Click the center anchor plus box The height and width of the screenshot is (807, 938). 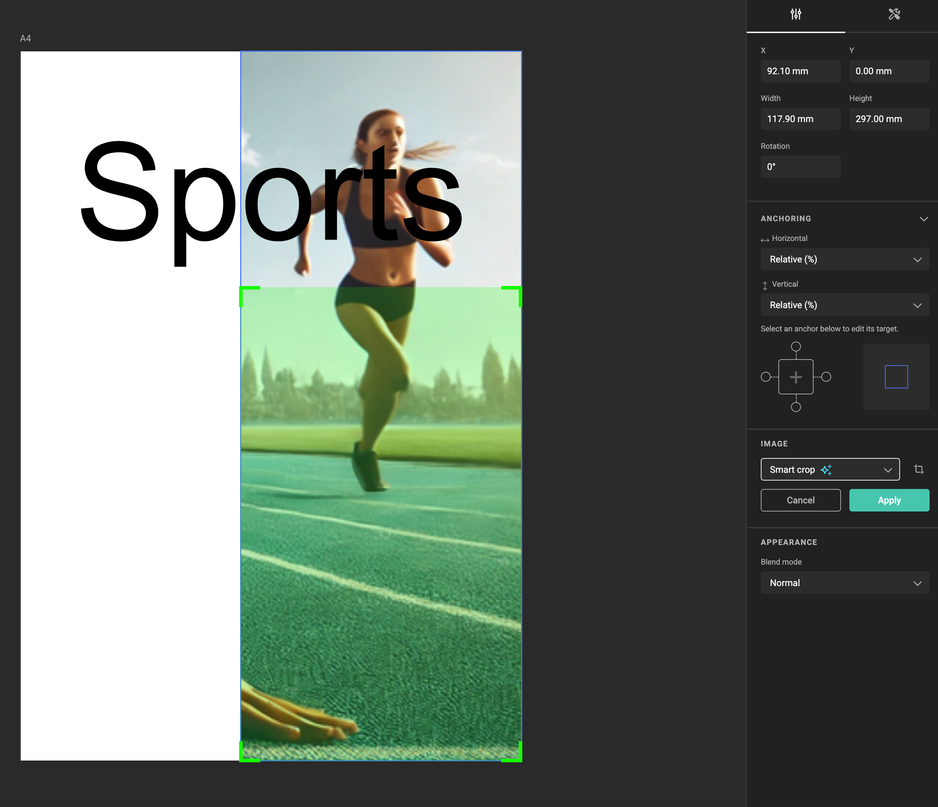795,377
